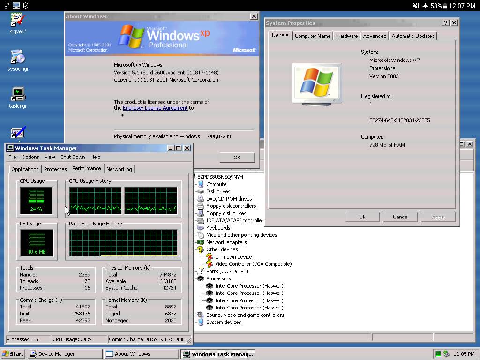Select the Network adapters icon
Screen dimensions: 480x360
(x=201, y=242)
